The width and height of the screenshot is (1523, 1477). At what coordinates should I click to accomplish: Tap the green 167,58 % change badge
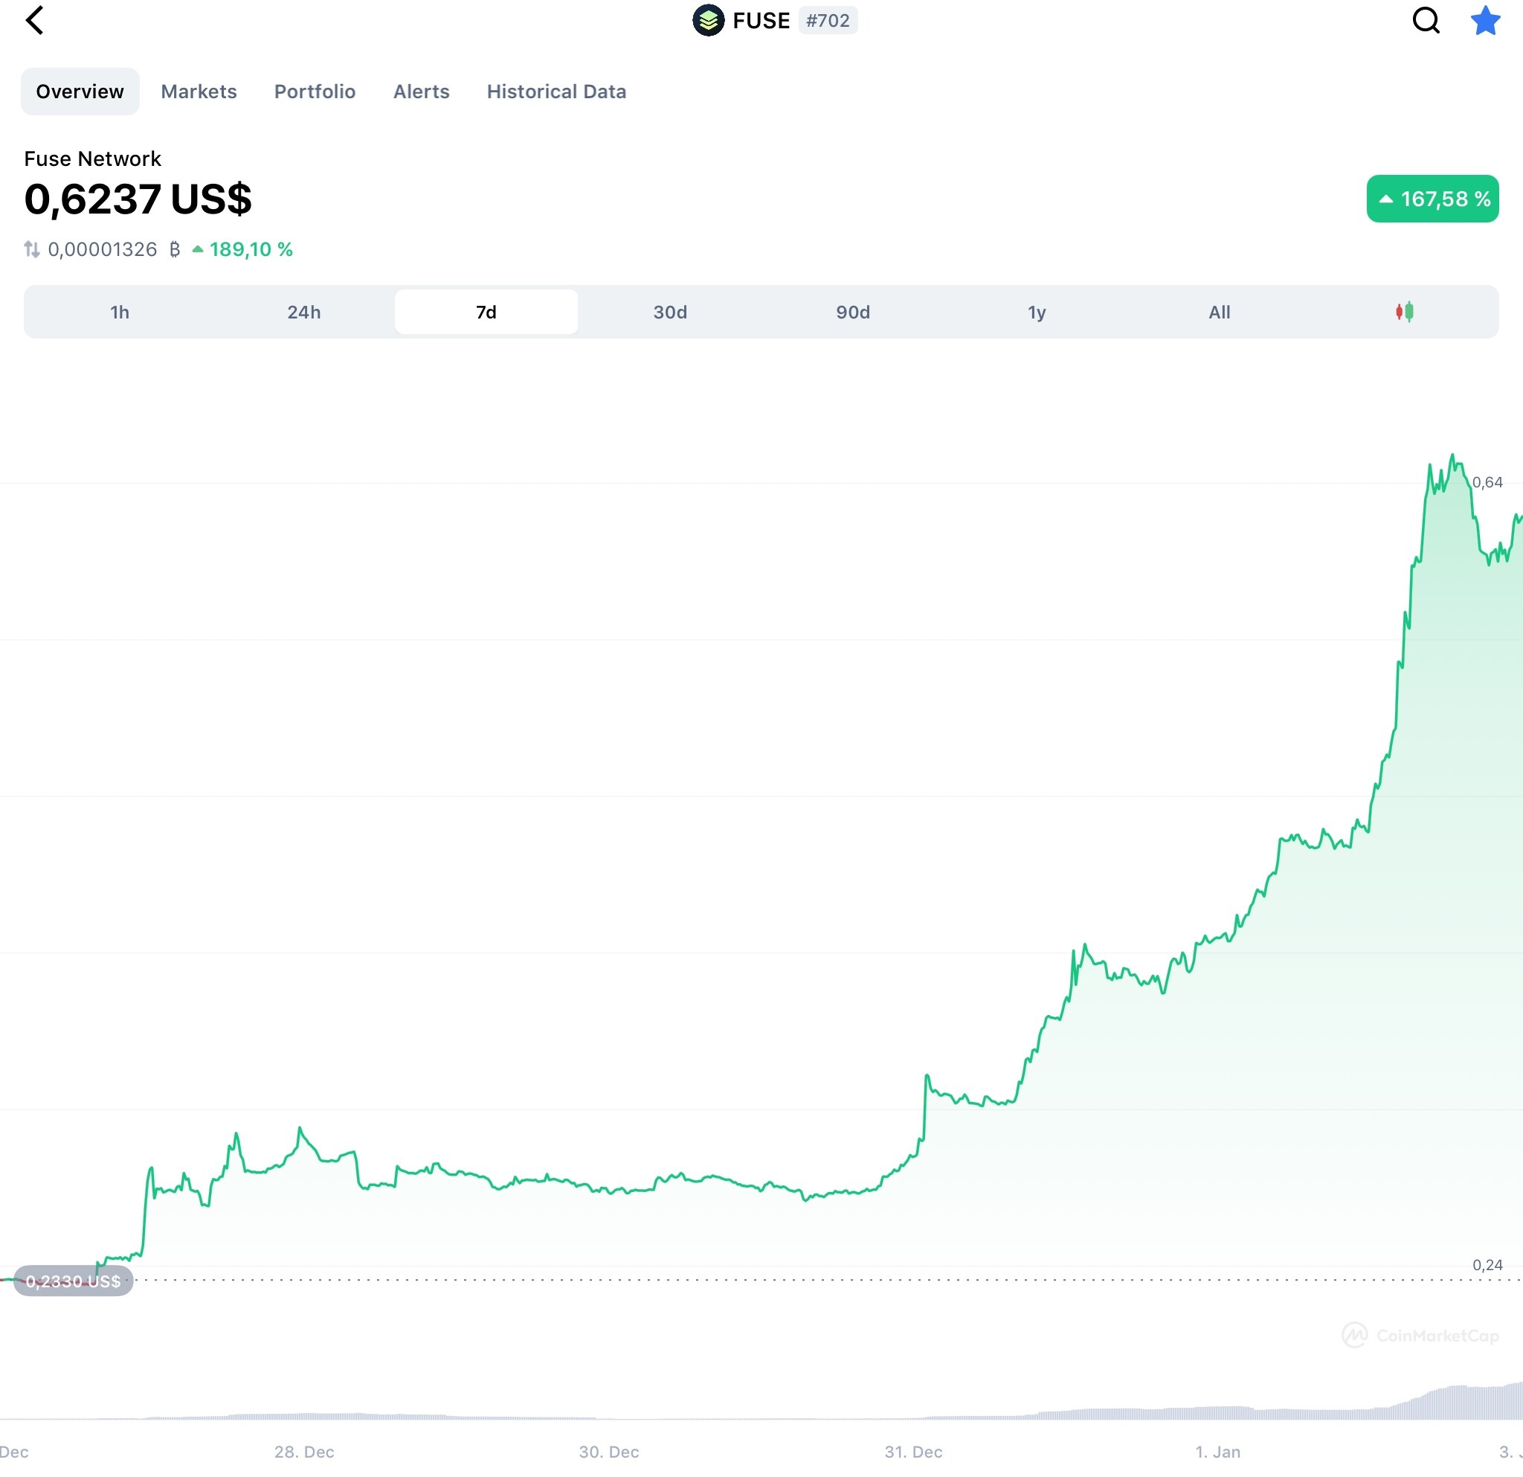1432,199
